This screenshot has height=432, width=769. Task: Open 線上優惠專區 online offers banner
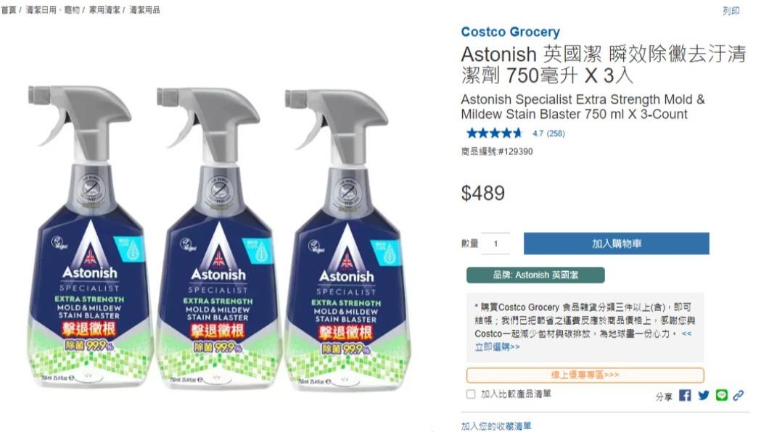tap(585, 375)
